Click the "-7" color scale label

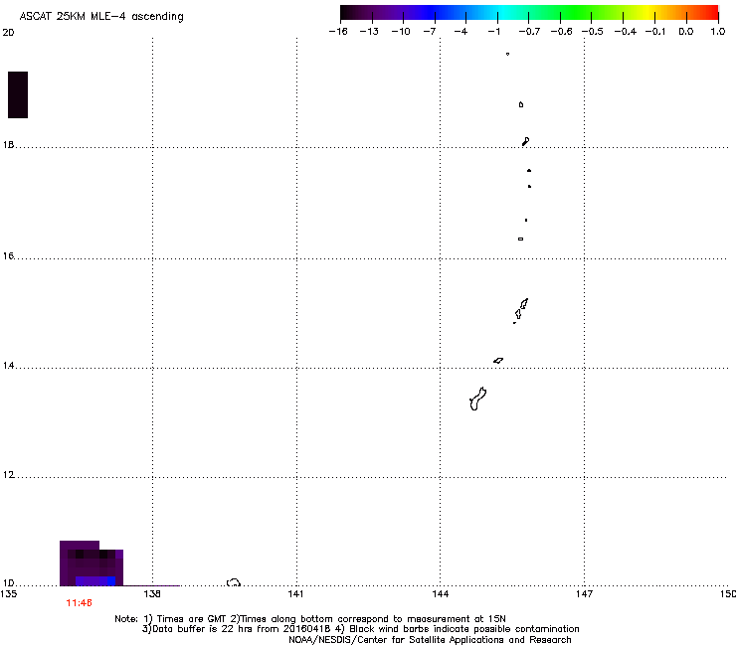[430, 32]
